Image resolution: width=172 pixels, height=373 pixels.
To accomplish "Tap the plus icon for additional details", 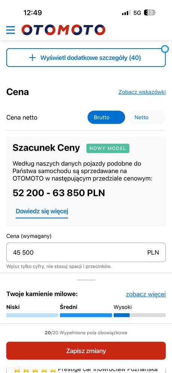I will point(32,57).
